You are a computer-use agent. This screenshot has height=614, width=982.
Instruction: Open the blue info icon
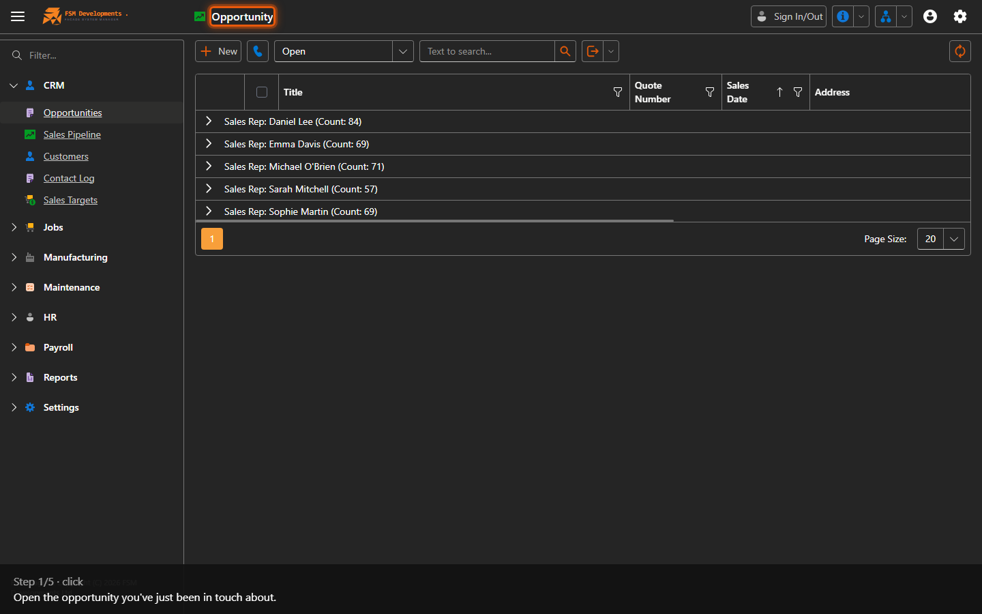[x=843, y=16]
